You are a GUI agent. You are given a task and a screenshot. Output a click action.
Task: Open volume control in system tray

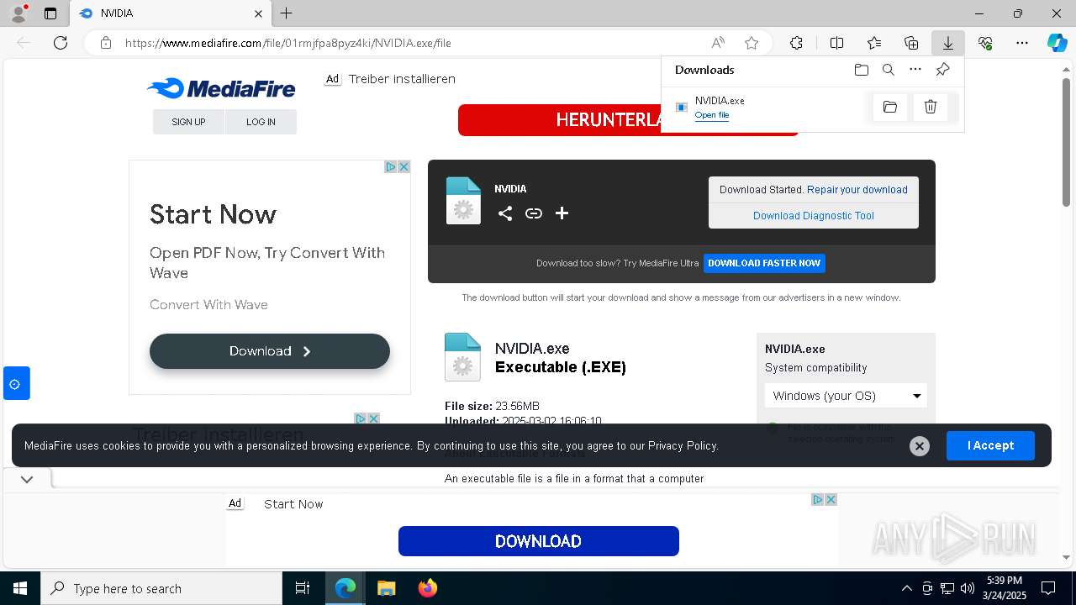point(968,588)
